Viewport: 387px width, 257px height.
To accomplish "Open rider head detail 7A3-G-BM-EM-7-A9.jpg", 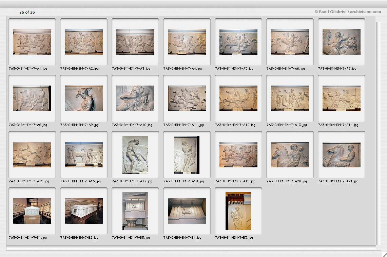I will pyautogui.click(x=84, y=98).
